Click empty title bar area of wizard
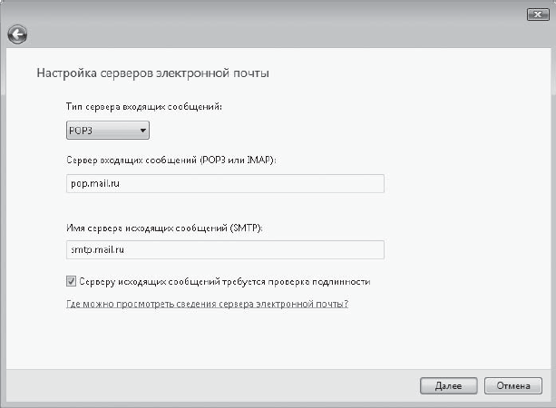This screenshot has height=408, width=556. pos(269,24)
